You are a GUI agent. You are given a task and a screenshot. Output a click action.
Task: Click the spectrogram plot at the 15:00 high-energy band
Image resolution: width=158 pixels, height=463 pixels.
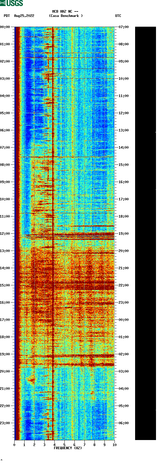click(64, 286)
